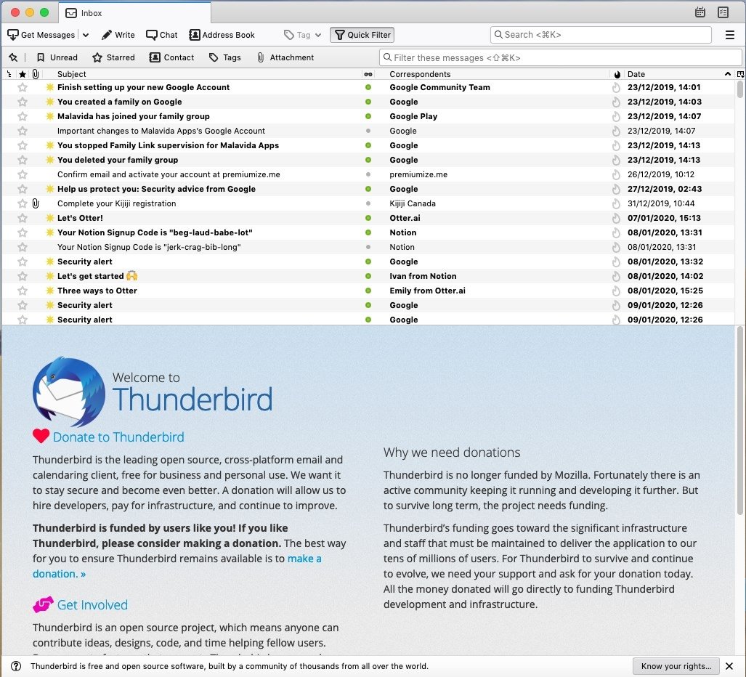Star the 'You deleted your family group' message

click(x=23, y=160)
